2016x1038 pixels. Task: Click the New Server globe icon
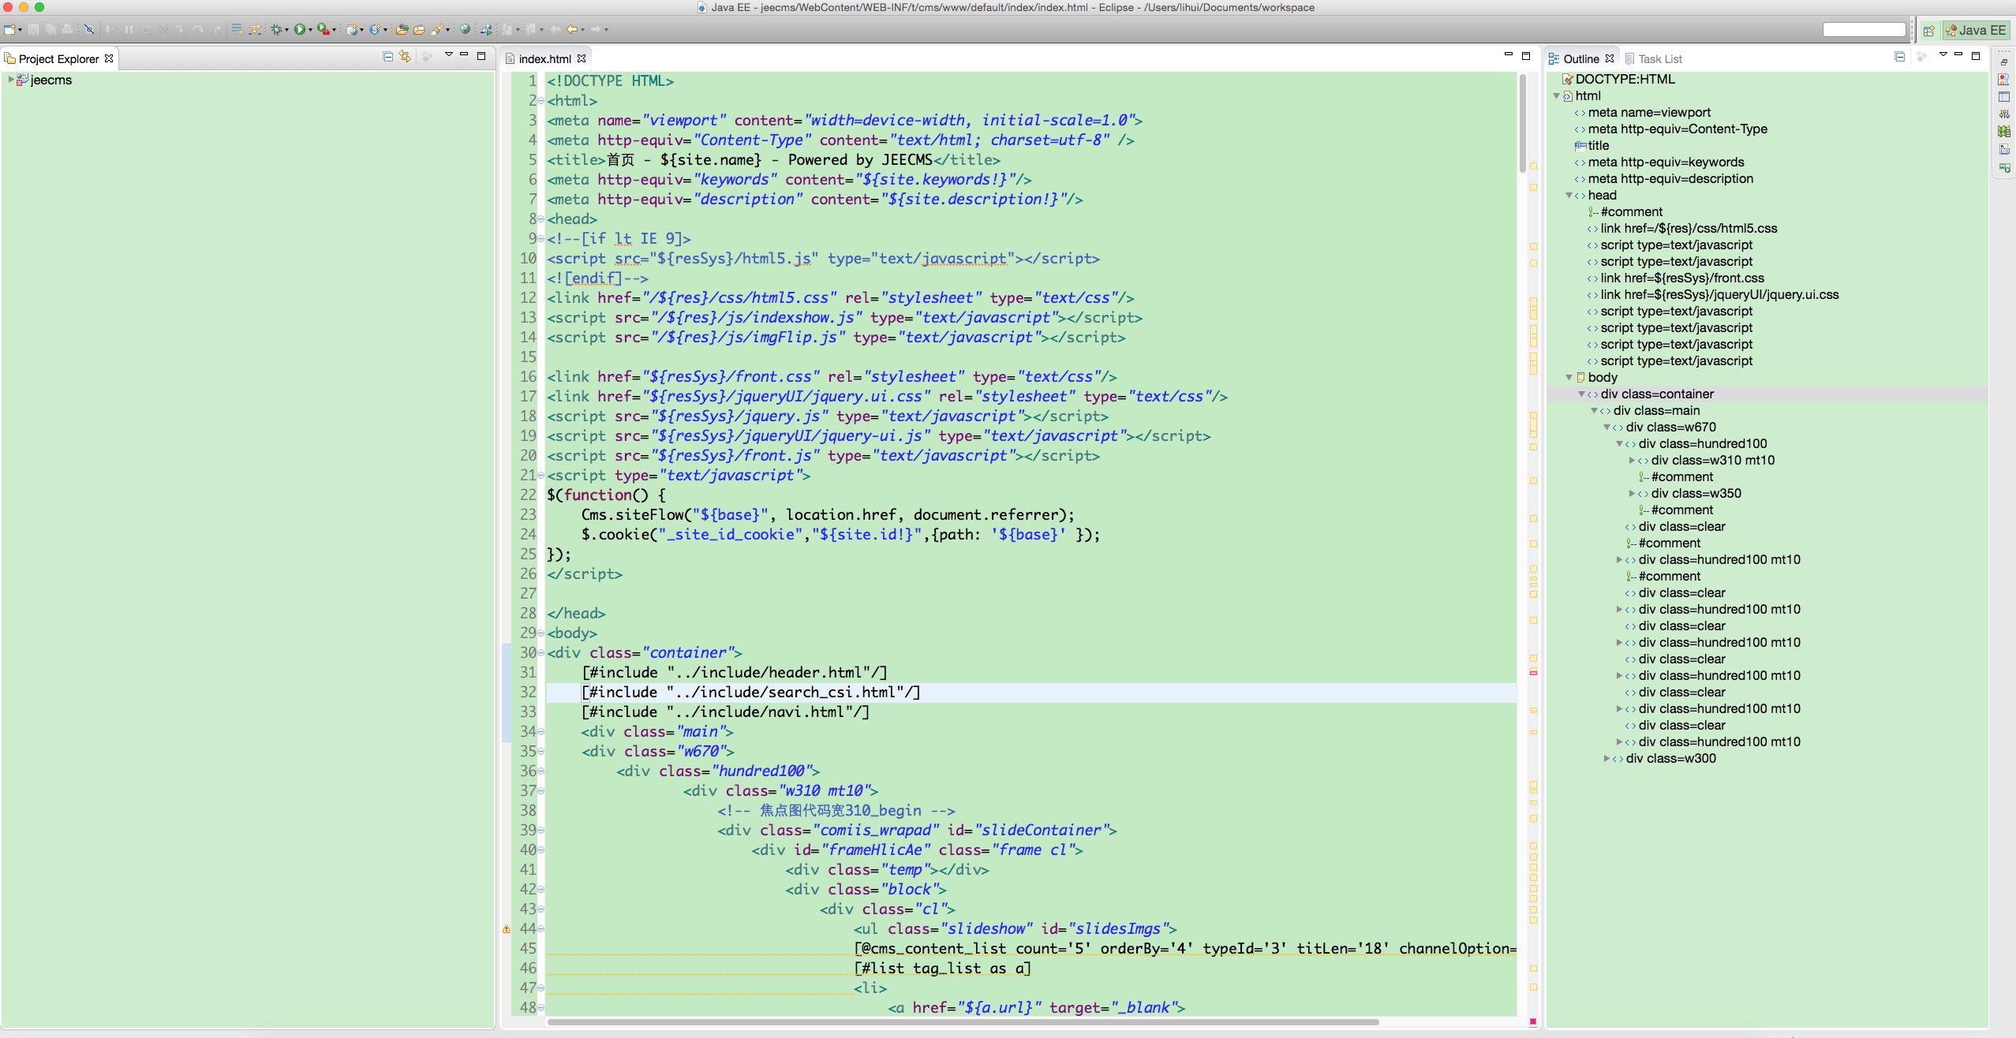pos(351,30)
